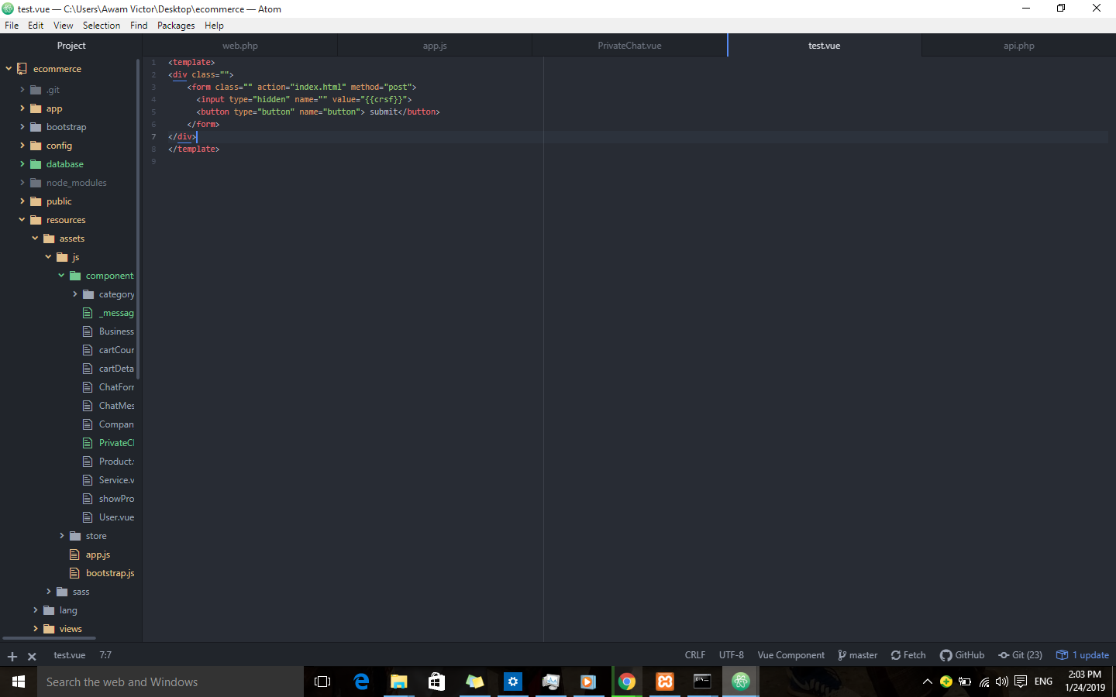Click line number 3 in gutter
Image resolution: width=1116 pixels, height=697 pixels.
[153, 87]
